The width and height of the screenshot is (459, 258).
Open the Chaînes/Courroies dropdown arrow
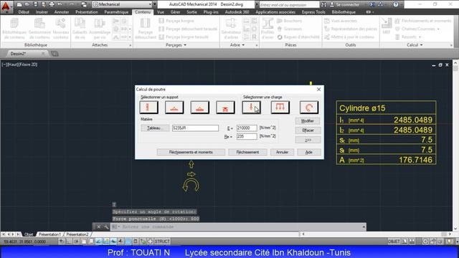click(438, 29)
